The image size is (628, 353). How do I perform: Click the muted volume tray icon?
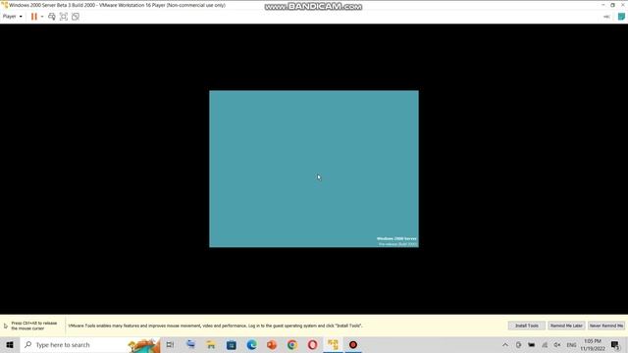click(557, 344)
